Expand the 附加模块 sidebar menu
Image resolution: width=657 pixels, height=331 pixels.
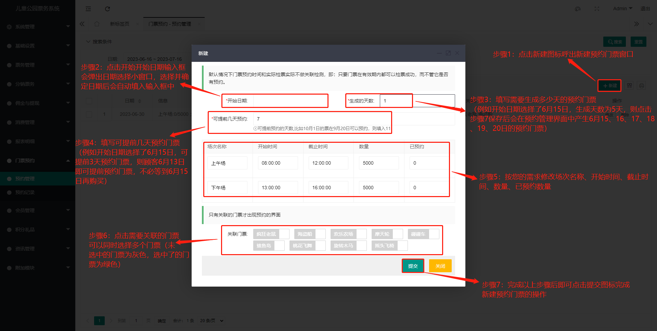(x=38, y=268)
